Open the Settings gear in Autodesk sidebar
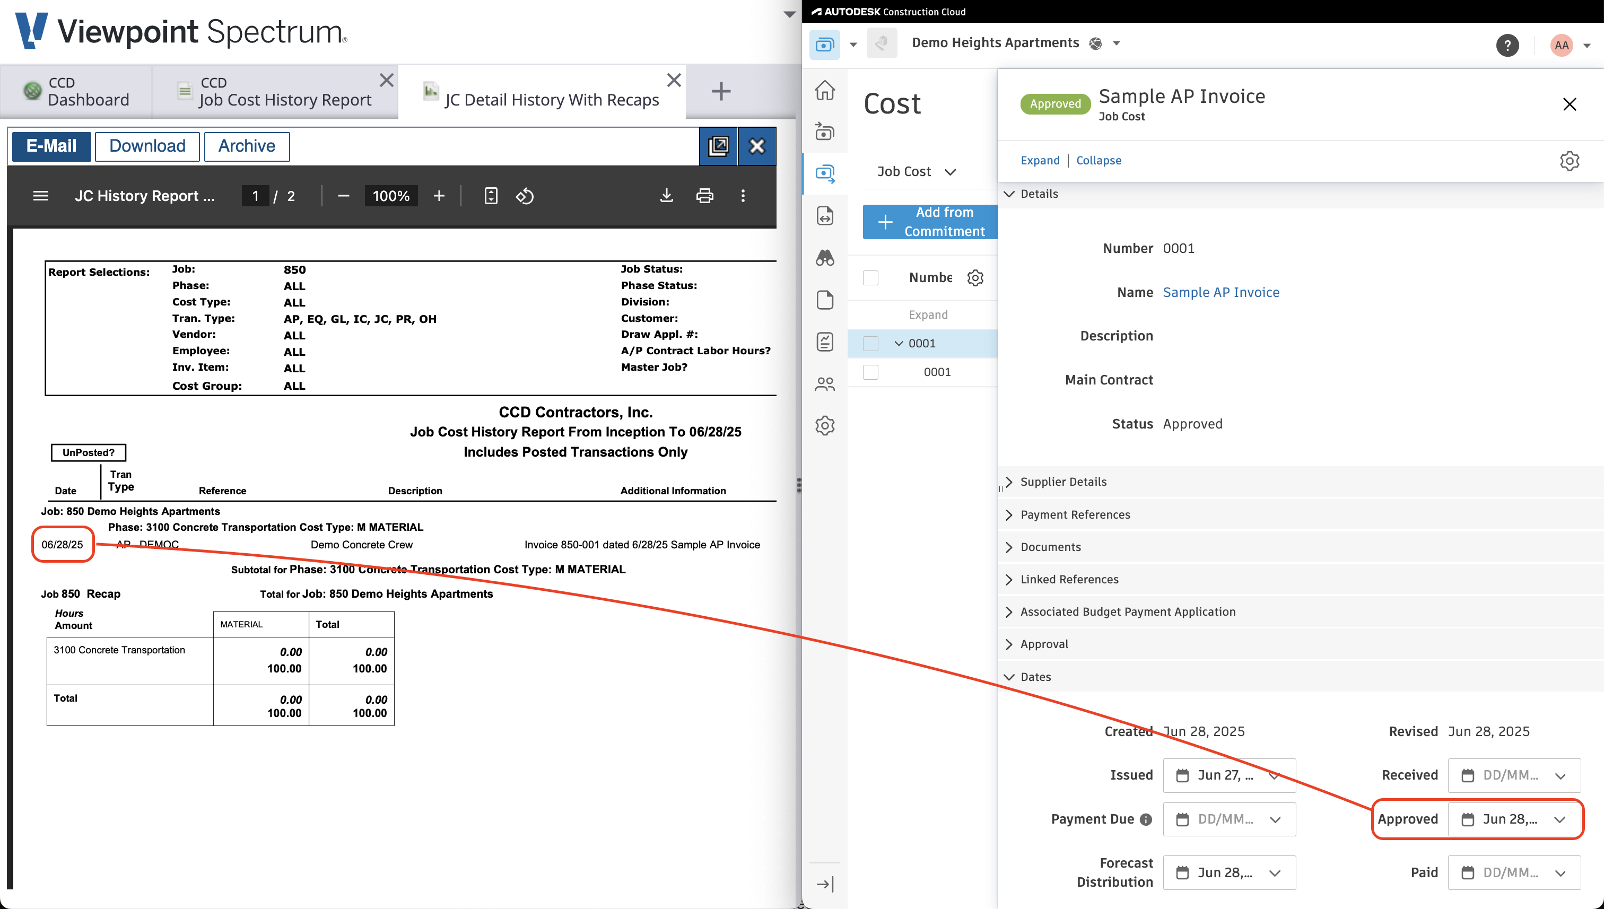The image size is (1604, 909). (825, 426)
